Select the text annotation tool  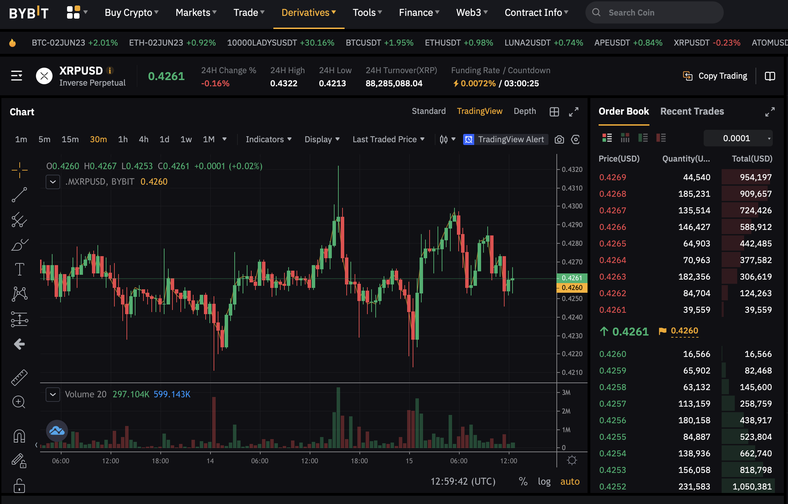coord(19,269)
